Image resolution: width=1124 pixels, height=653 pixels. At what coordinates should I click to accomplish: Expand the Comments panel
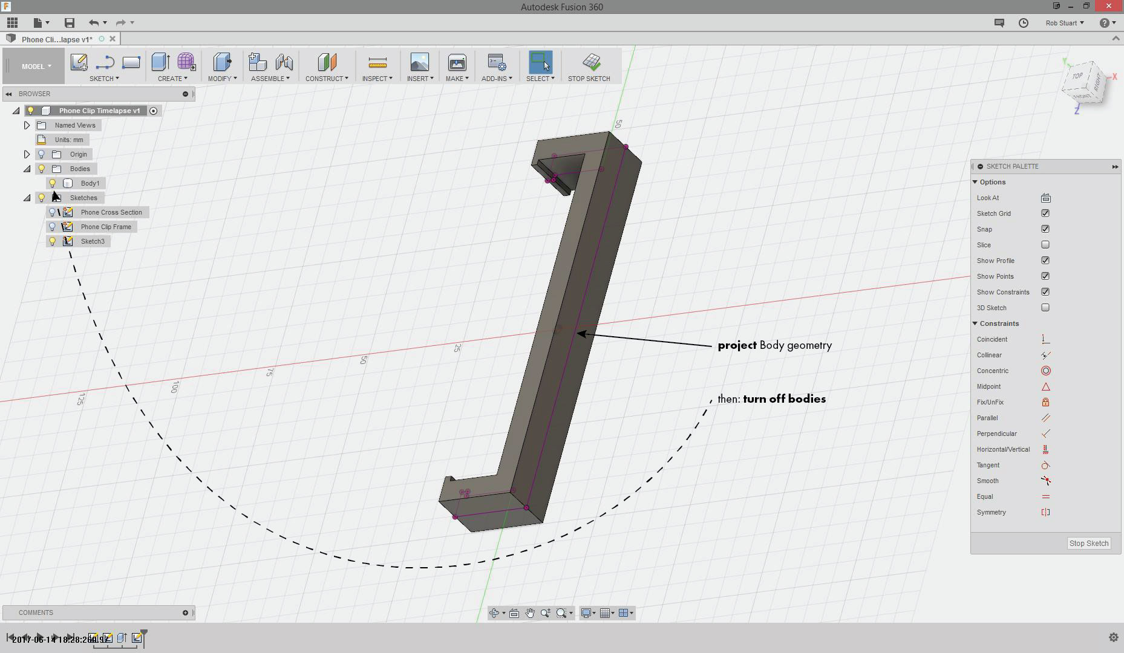click(x=185, y=613)
